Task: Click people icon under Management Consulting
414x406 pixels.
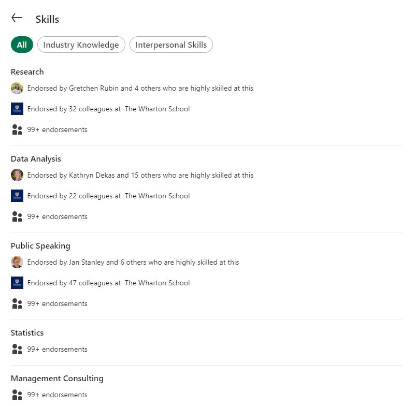Action: (x=17, y=395)
